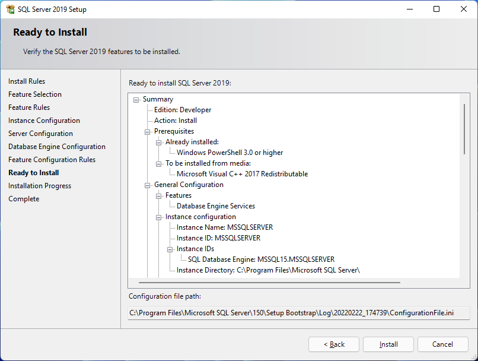Collapse the Instance IDs node
Screen dimensions: 478x361
point(170,249)
